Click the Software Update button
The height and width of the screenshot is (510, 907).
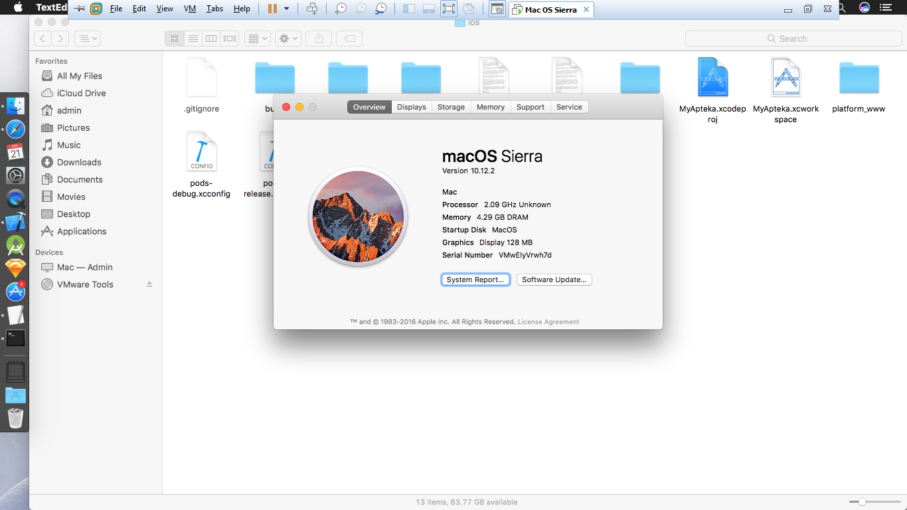pyautogui.click(x=554, y=280)
